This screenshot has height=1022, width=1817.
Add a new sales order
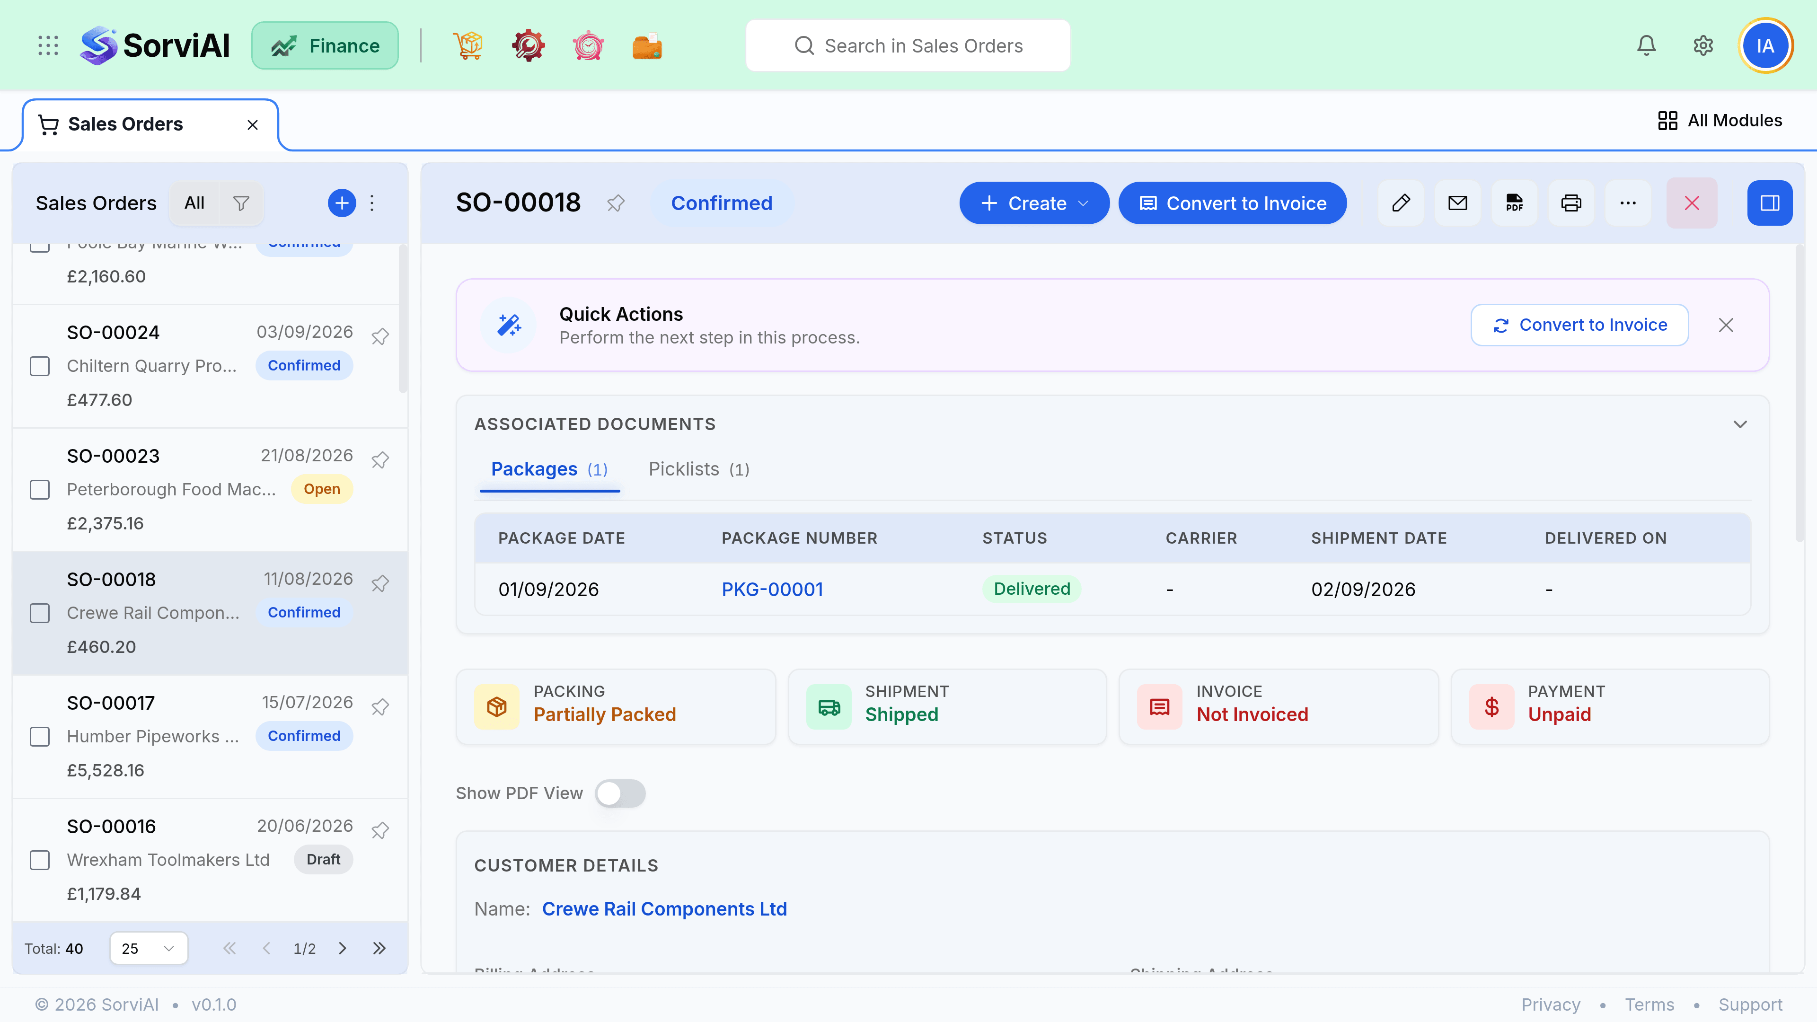tap(342, 203)
